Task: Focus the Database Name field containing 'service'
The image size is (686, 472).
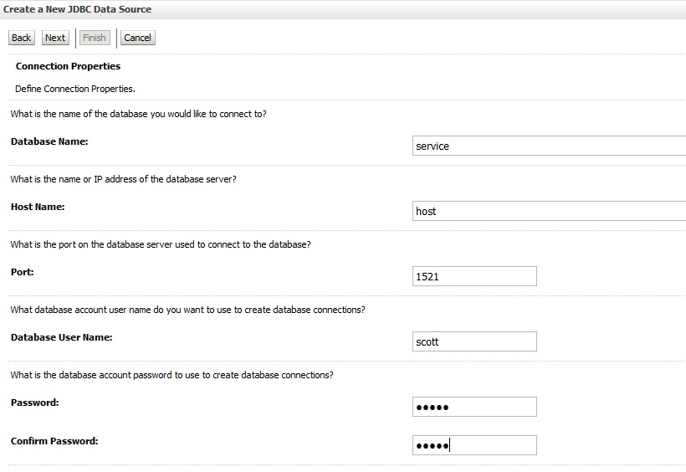Action: tap(549, 146)
